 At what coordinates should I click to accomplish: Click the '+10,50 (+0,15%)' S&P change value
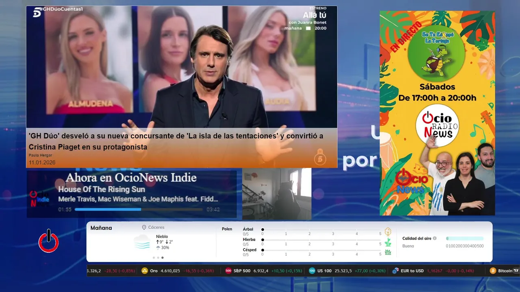click(x=287, y=271)
